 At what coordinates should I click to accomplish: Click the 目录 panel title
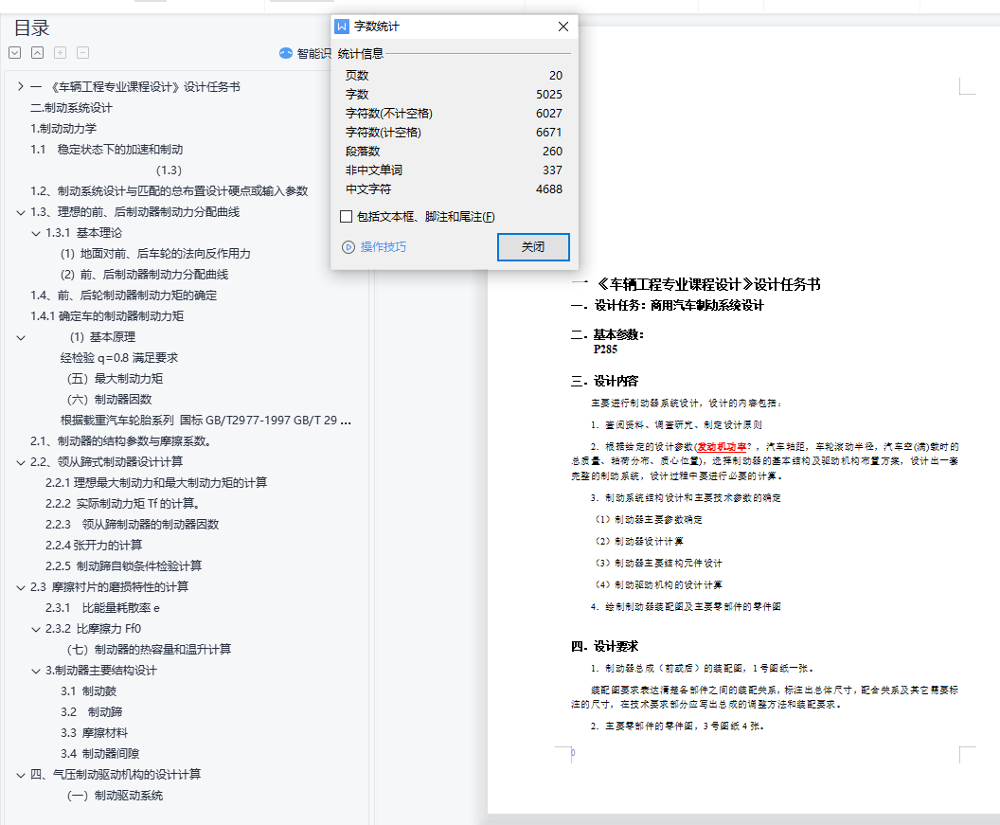32,28
